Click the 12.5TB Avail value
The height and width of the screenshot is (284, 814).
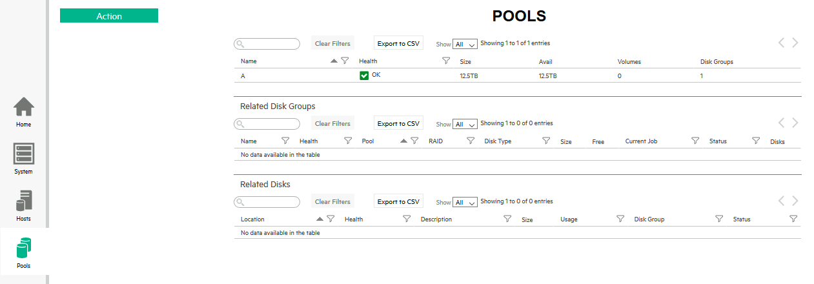click(547, 76)
